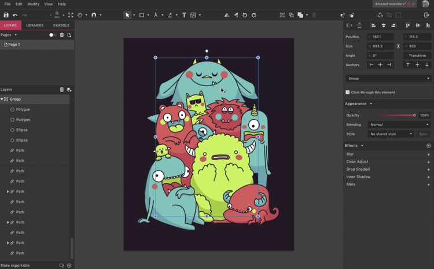Viewport: 434px width, 269px height.
Task: Toggle the bottom anchor button
Action: [x=427, y=65]
